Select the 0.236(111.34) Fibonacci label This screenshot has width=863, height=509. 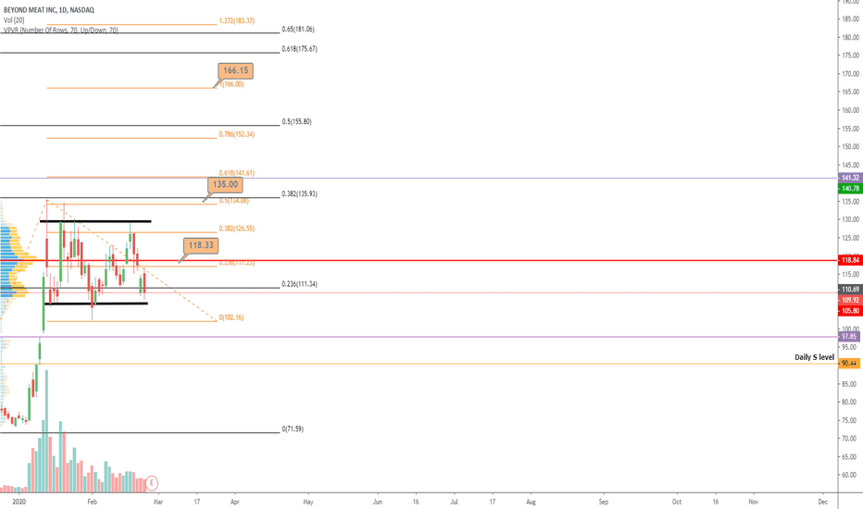click(x=299, y=284)
